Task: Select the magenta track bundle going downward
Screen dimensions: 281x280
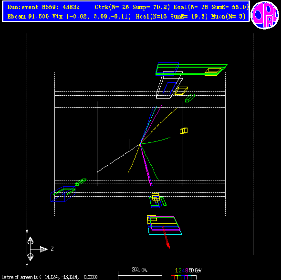Action: pos(146,165)
